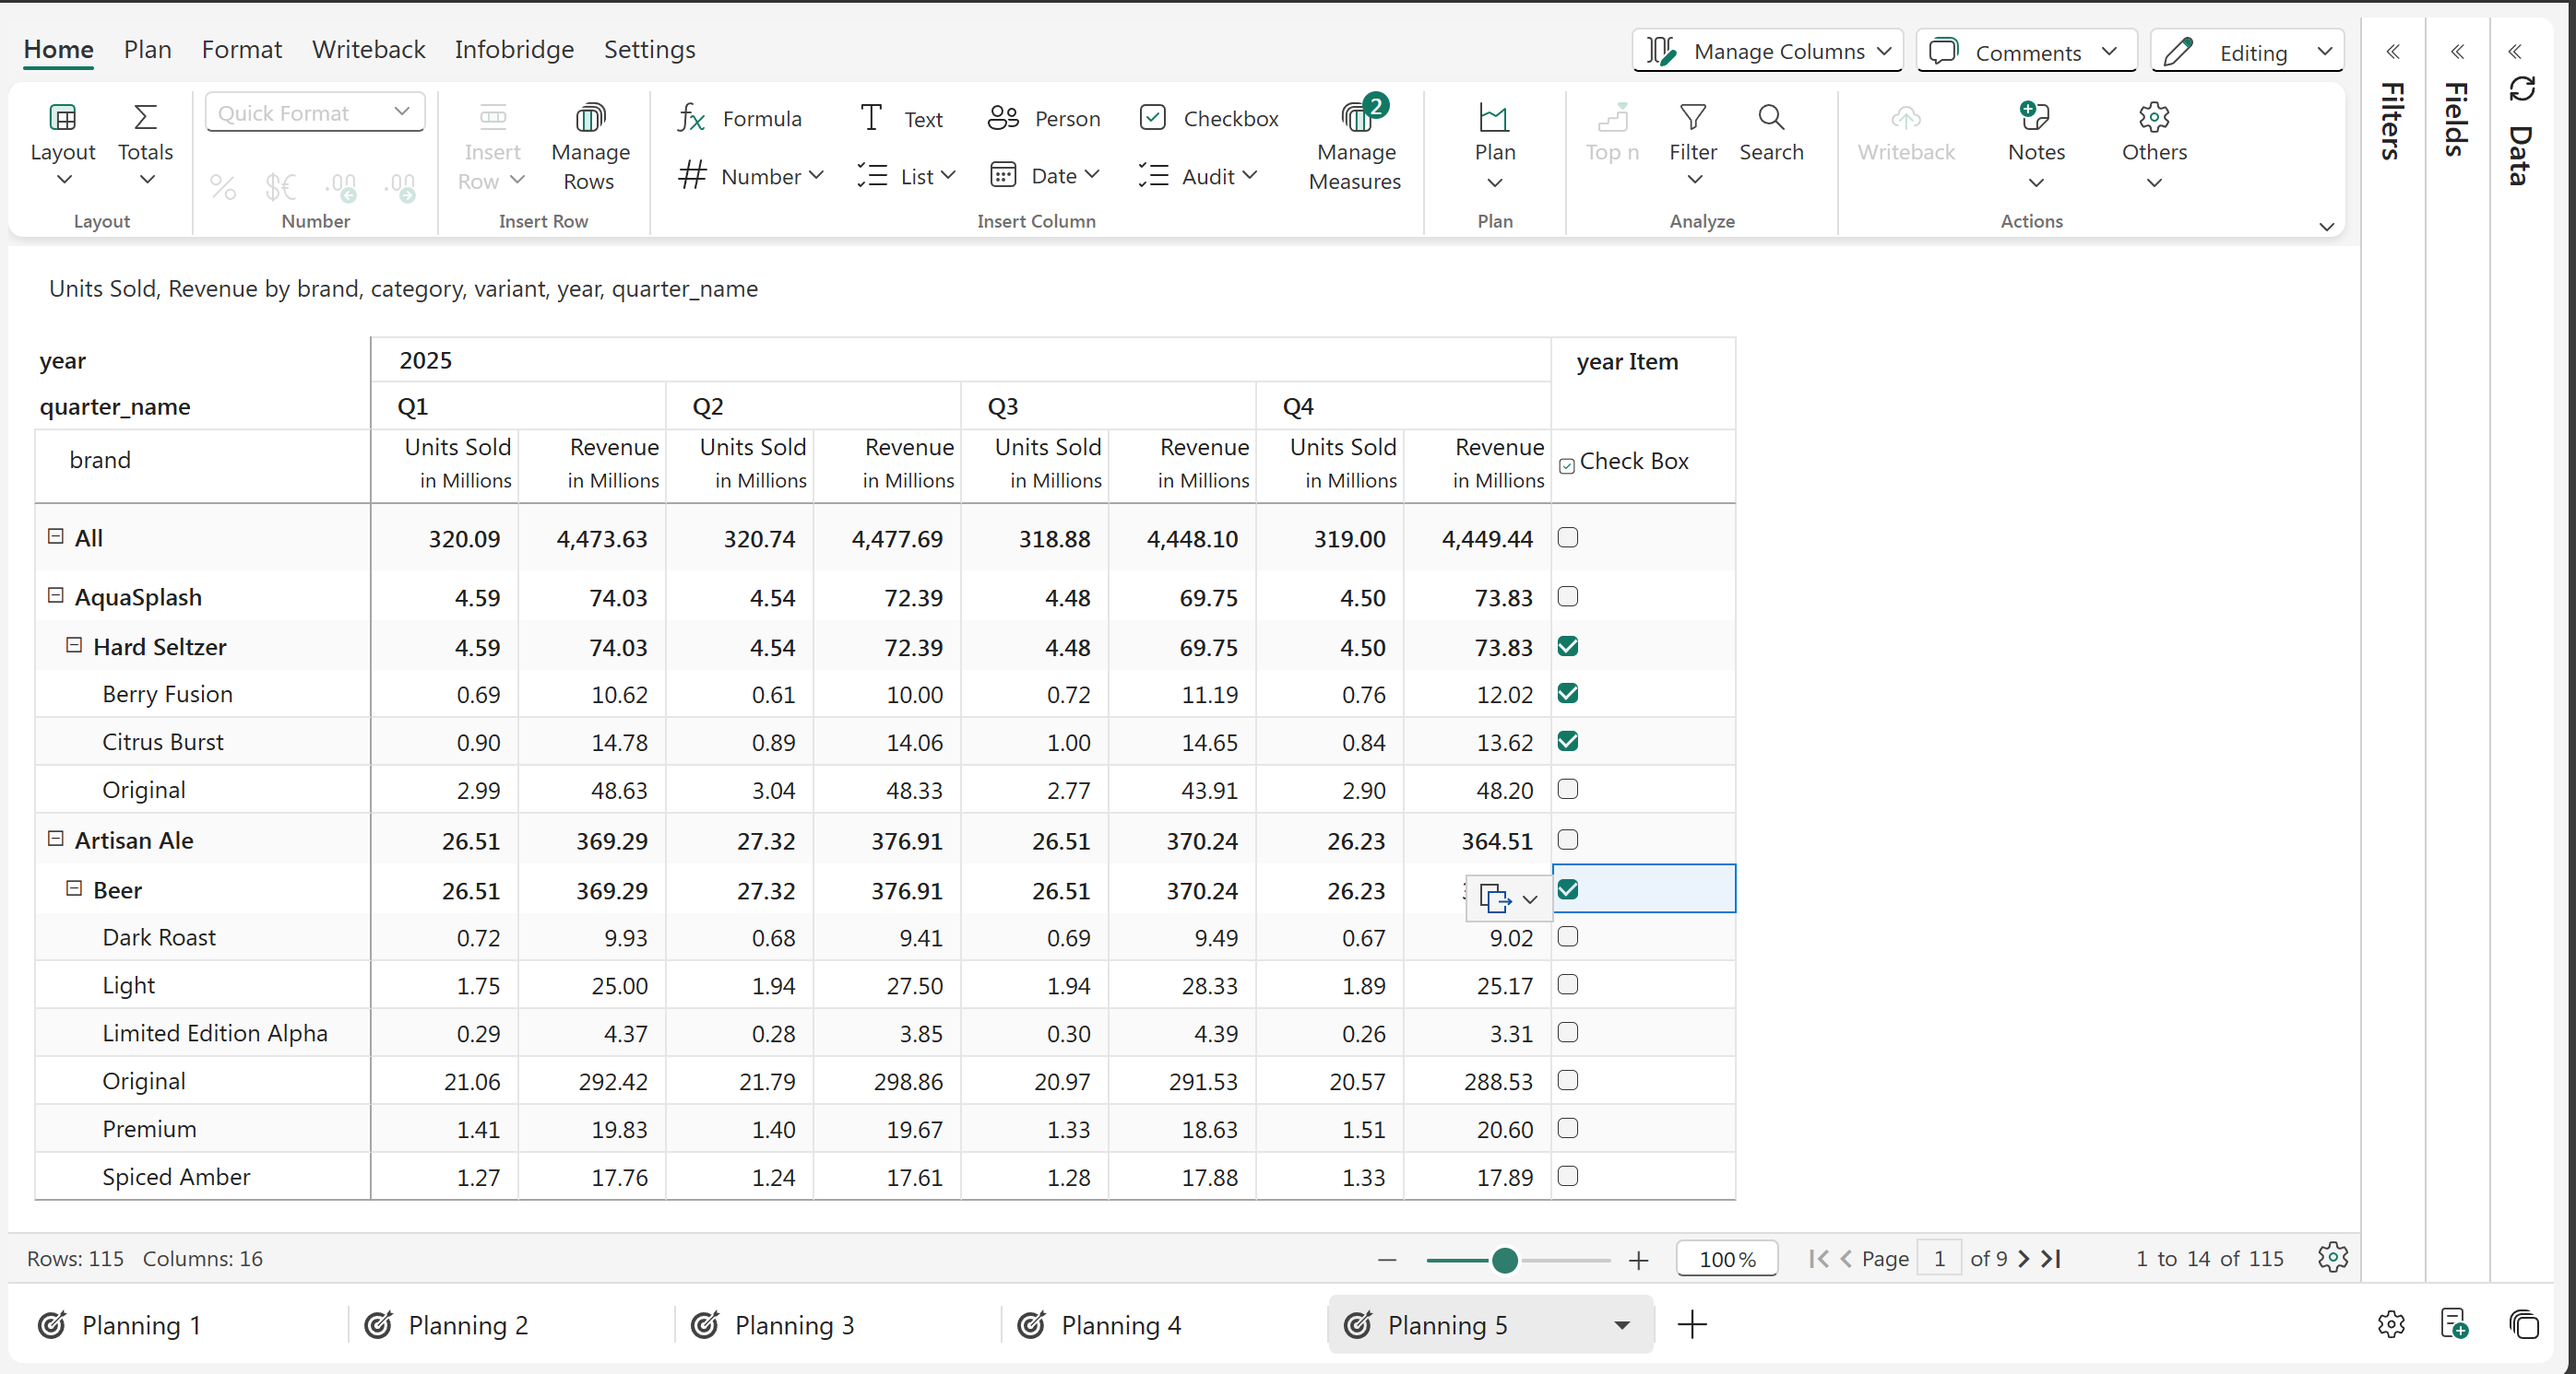2576x1374 pixels.
Task: Click the Formula fx icon
Action: [691, 119]
